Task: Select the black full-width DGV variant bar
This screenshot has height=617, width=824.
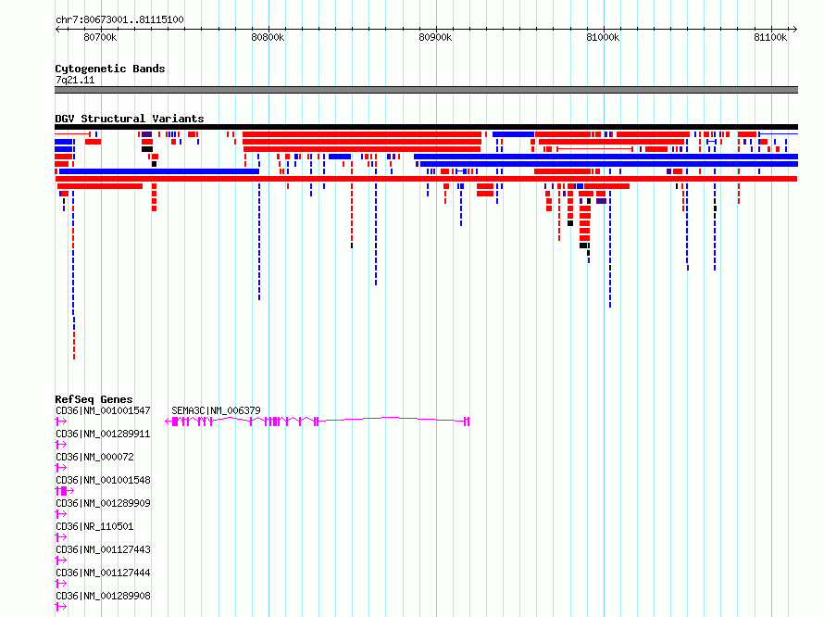Action: (426, 127)
